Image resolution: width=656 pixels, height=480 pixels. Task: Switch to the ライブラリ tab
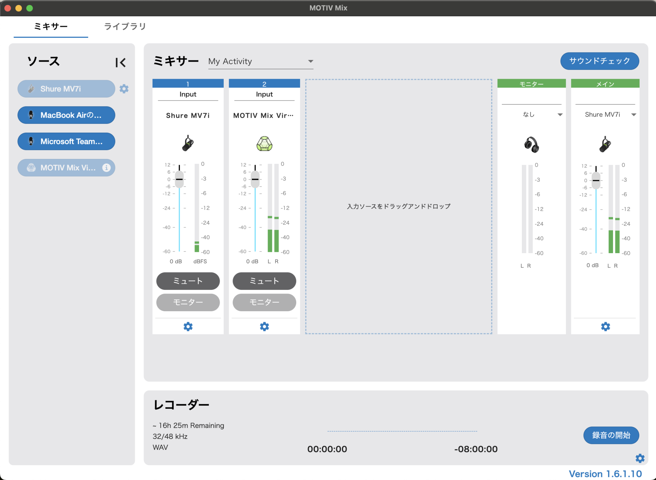coord(125,26)
